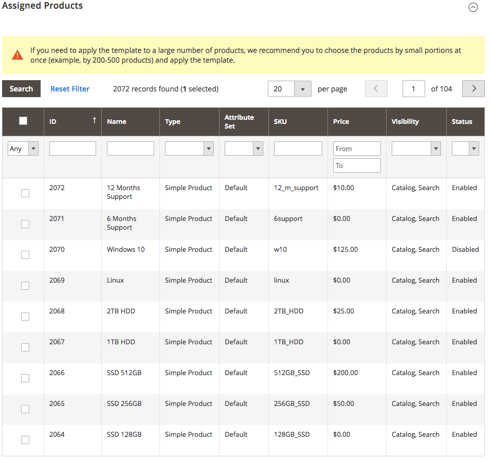Toggle the header select-all checkbox

(x=23, y=121)
